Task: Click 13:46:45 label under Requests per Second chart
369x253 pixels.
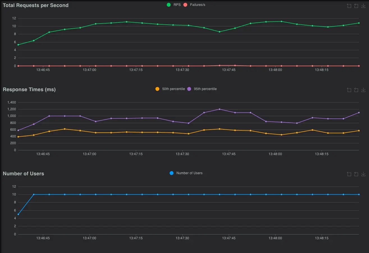Action: (43, 70)
